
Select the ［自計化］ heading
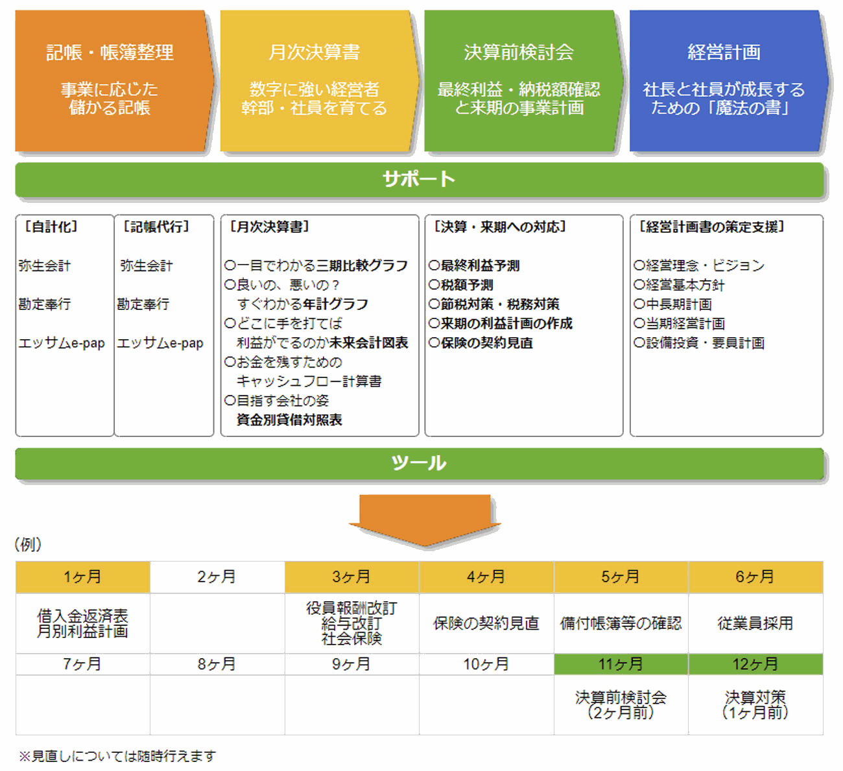click(51, 227)
